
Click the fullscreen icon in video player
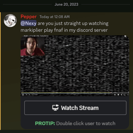[128, 95]
